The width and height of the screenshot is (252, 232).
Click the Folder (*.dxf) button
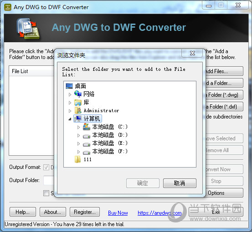coord(224,107)
